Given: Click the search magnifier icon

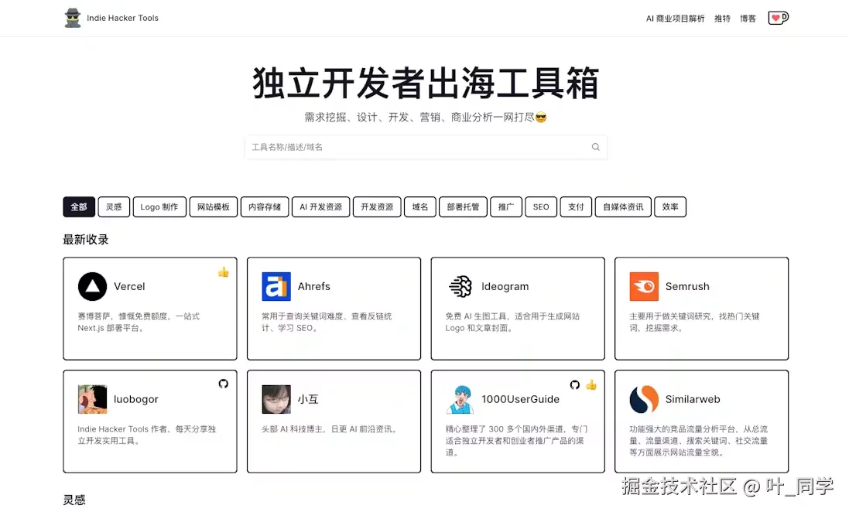Looking at the screenshot, I should [596, 147].
